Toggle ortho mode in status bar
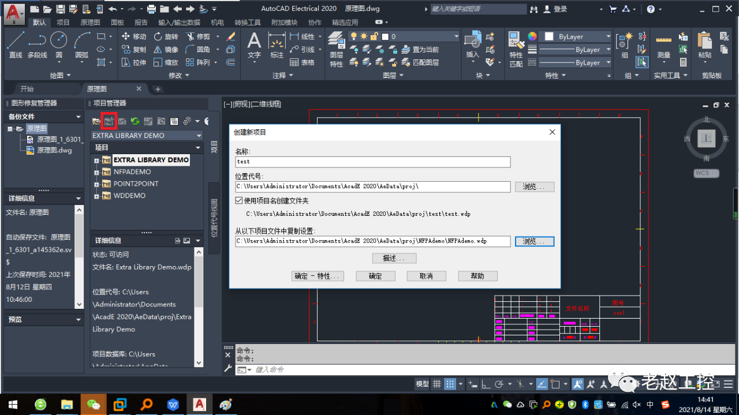The height and width of the screenshot is (415, 739). coord(486,384)
